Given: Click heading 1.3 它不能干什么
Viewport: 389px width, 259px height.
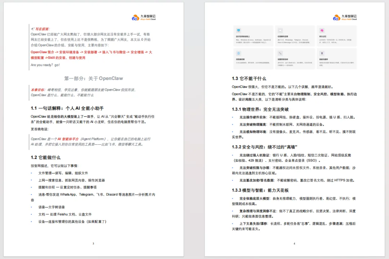Looking at the screenshot, I should 249,78.
